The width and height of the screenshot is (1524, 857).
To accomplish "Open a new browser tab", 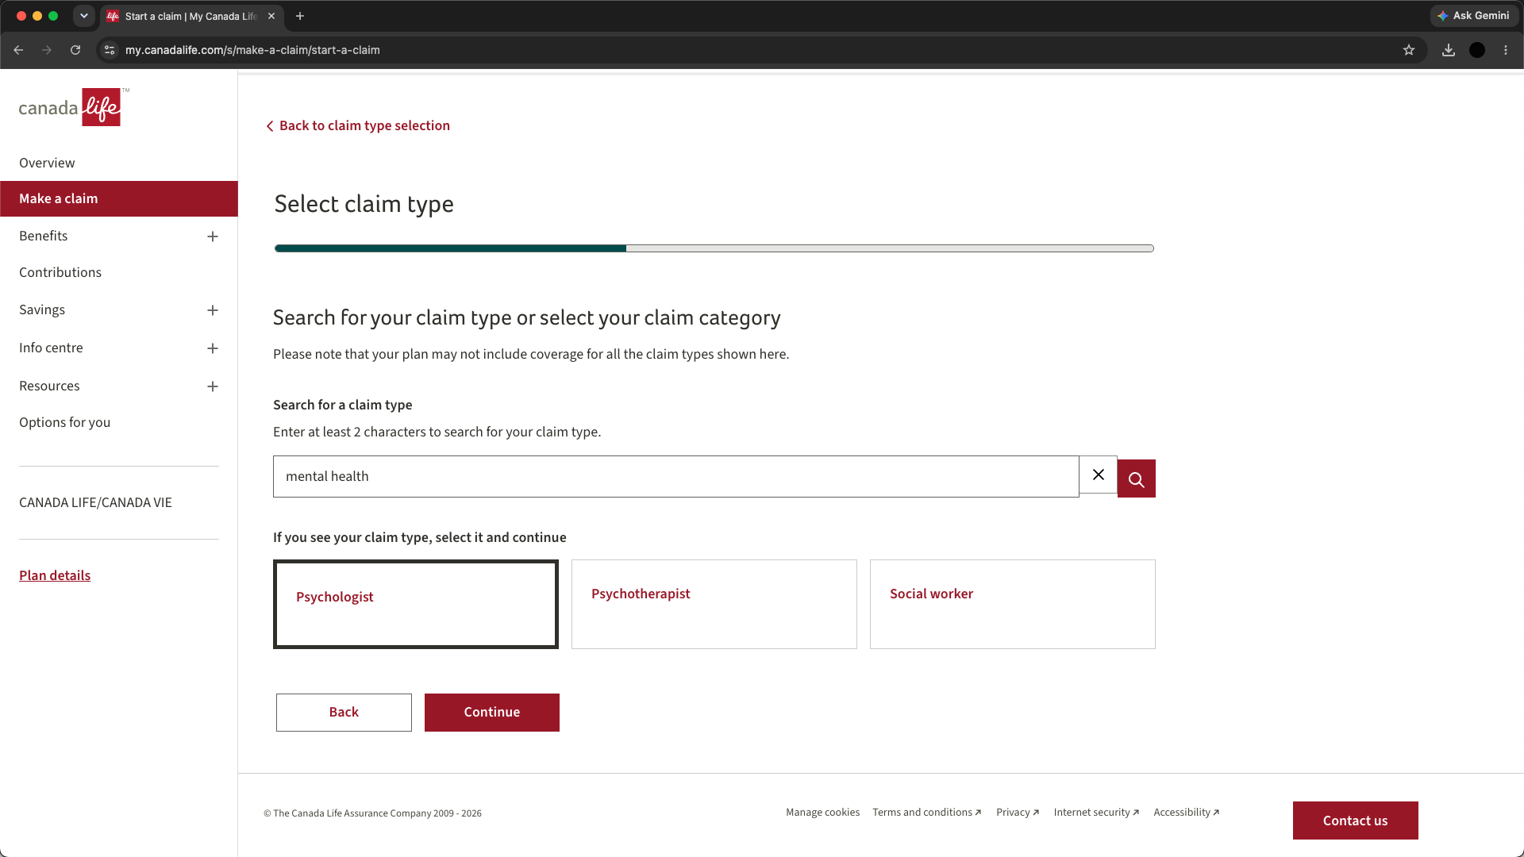I will [300, 16].
